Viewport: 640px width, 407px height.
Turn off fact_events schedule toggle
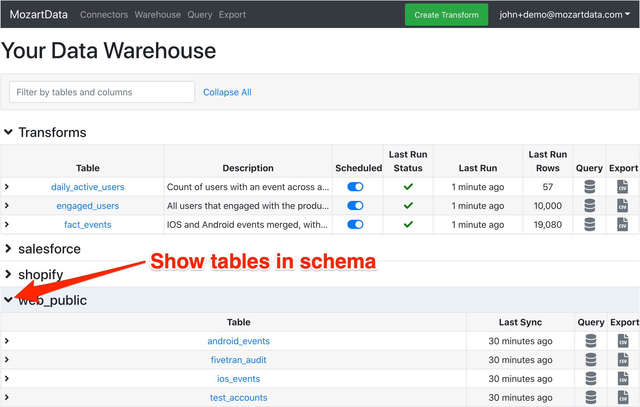[355, 225]
